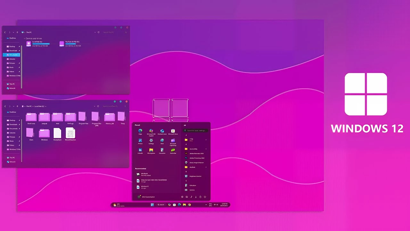Image resolution: width=410 pixels, height=231 pixels.
Task: Open Microsoft Clipchamp pinned app
Action: (x=173, y=142)
